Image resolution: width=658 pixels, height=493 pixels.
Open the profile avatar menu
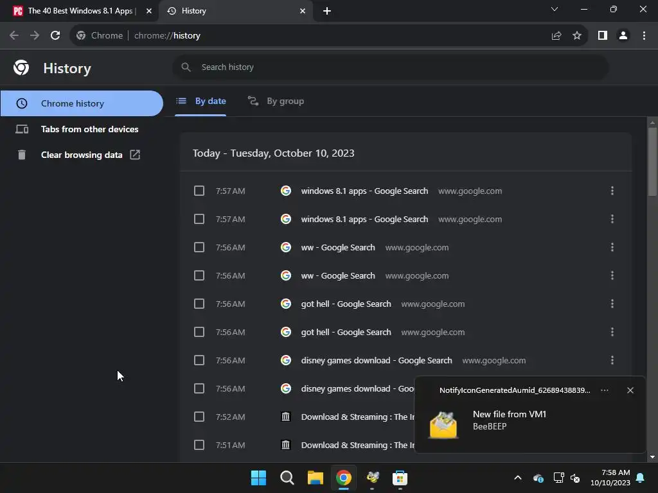click(x=623, y=36)
